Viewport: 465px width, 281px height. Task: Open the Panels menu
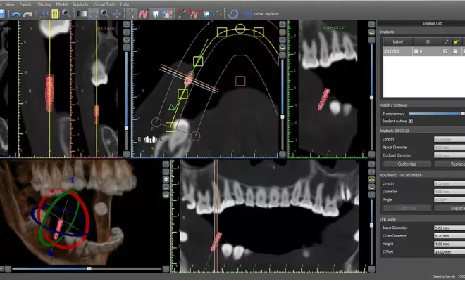[24, 4]
